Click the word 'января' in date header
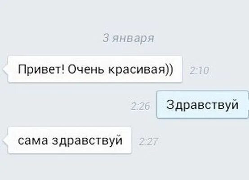The width and height of the screenshot is (249, 180). click(133, 39)
